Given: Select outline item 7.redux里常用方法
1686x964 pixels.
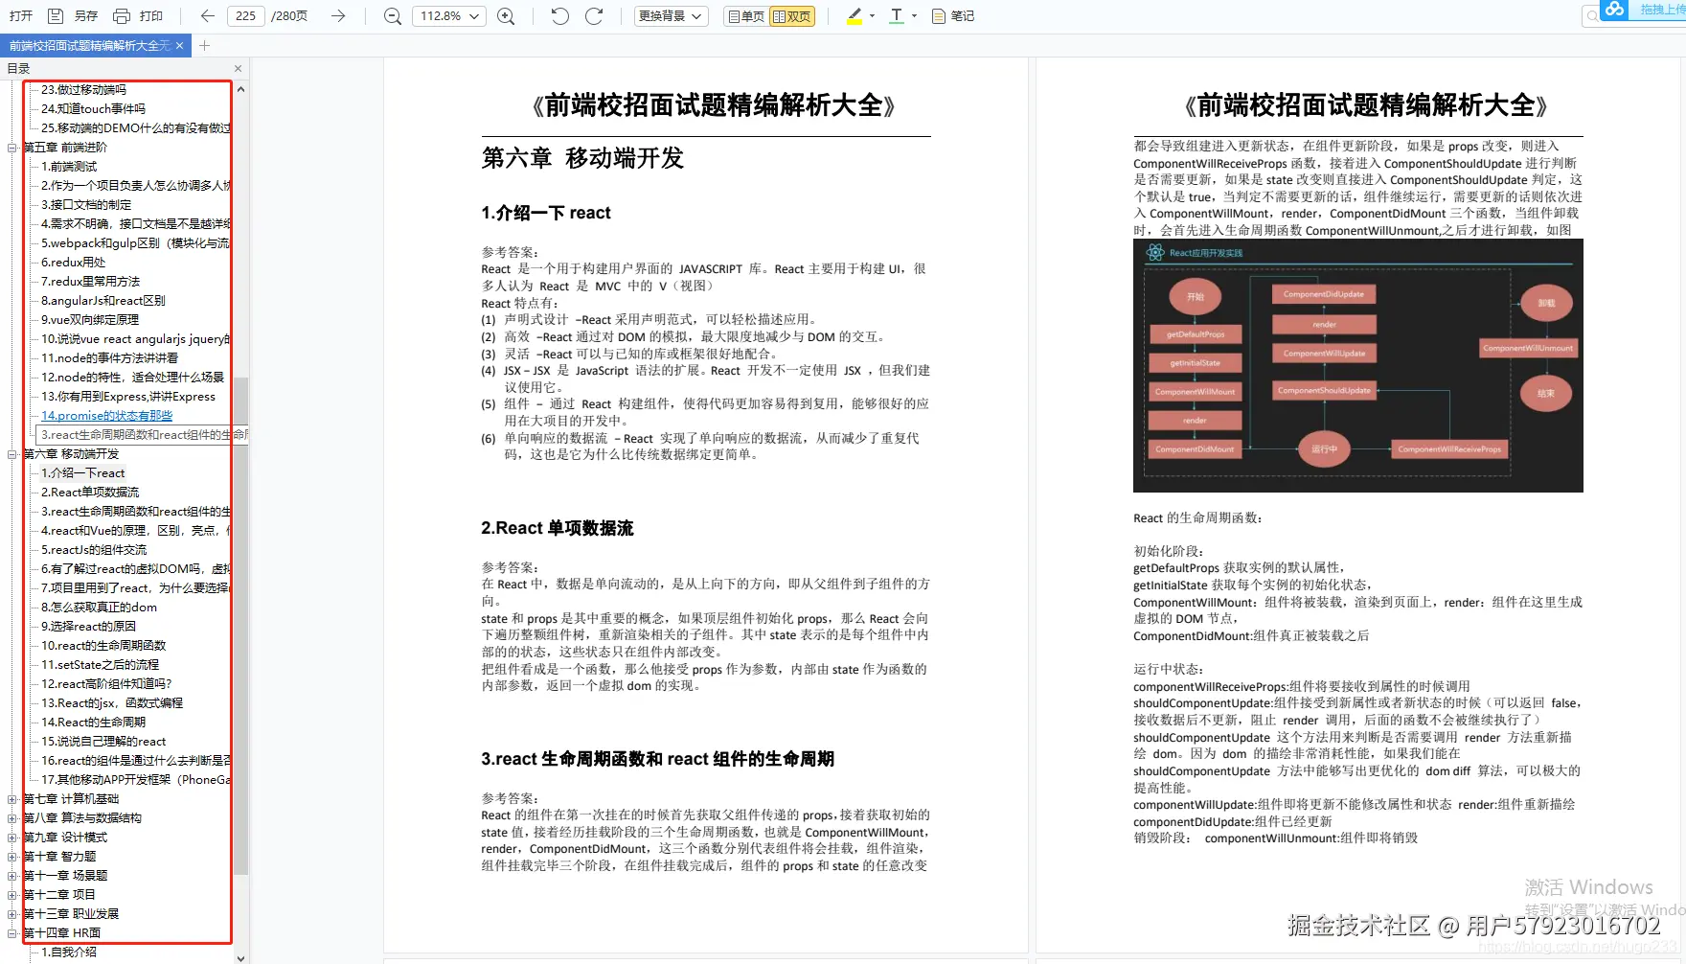Looking at the screenshot, I should point(90,282).
